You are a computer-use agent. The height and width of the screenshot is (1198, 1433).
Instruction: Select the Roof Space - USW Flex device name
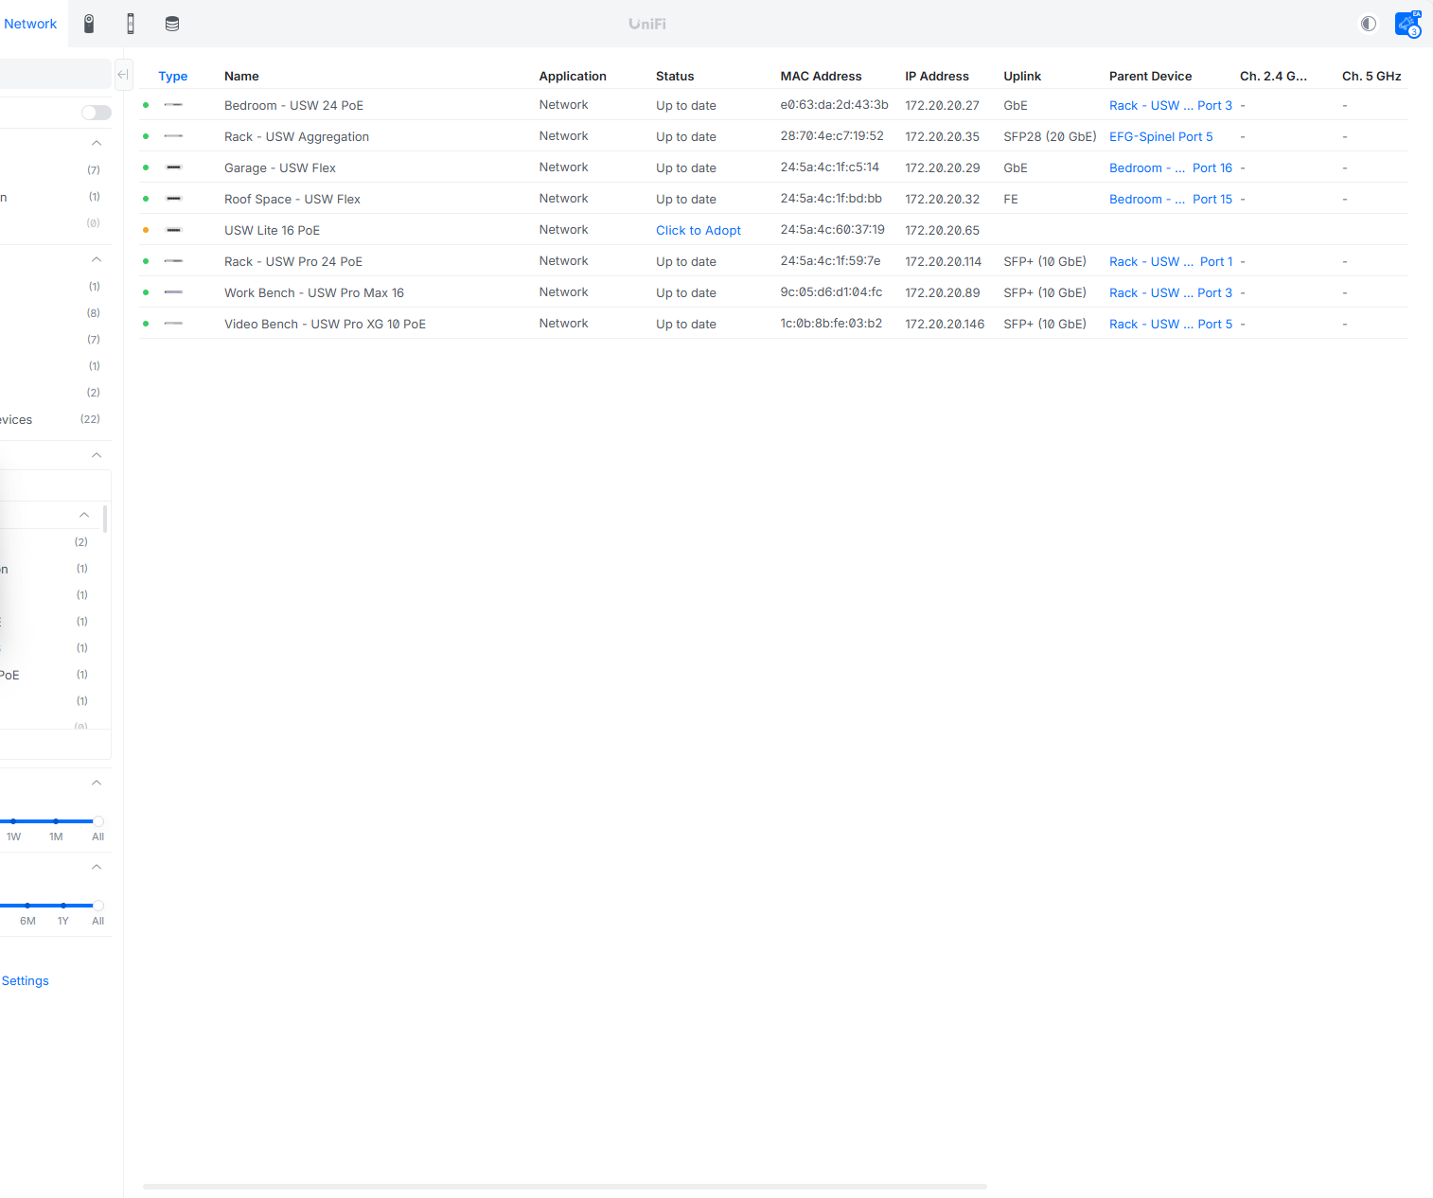(292, 199)
